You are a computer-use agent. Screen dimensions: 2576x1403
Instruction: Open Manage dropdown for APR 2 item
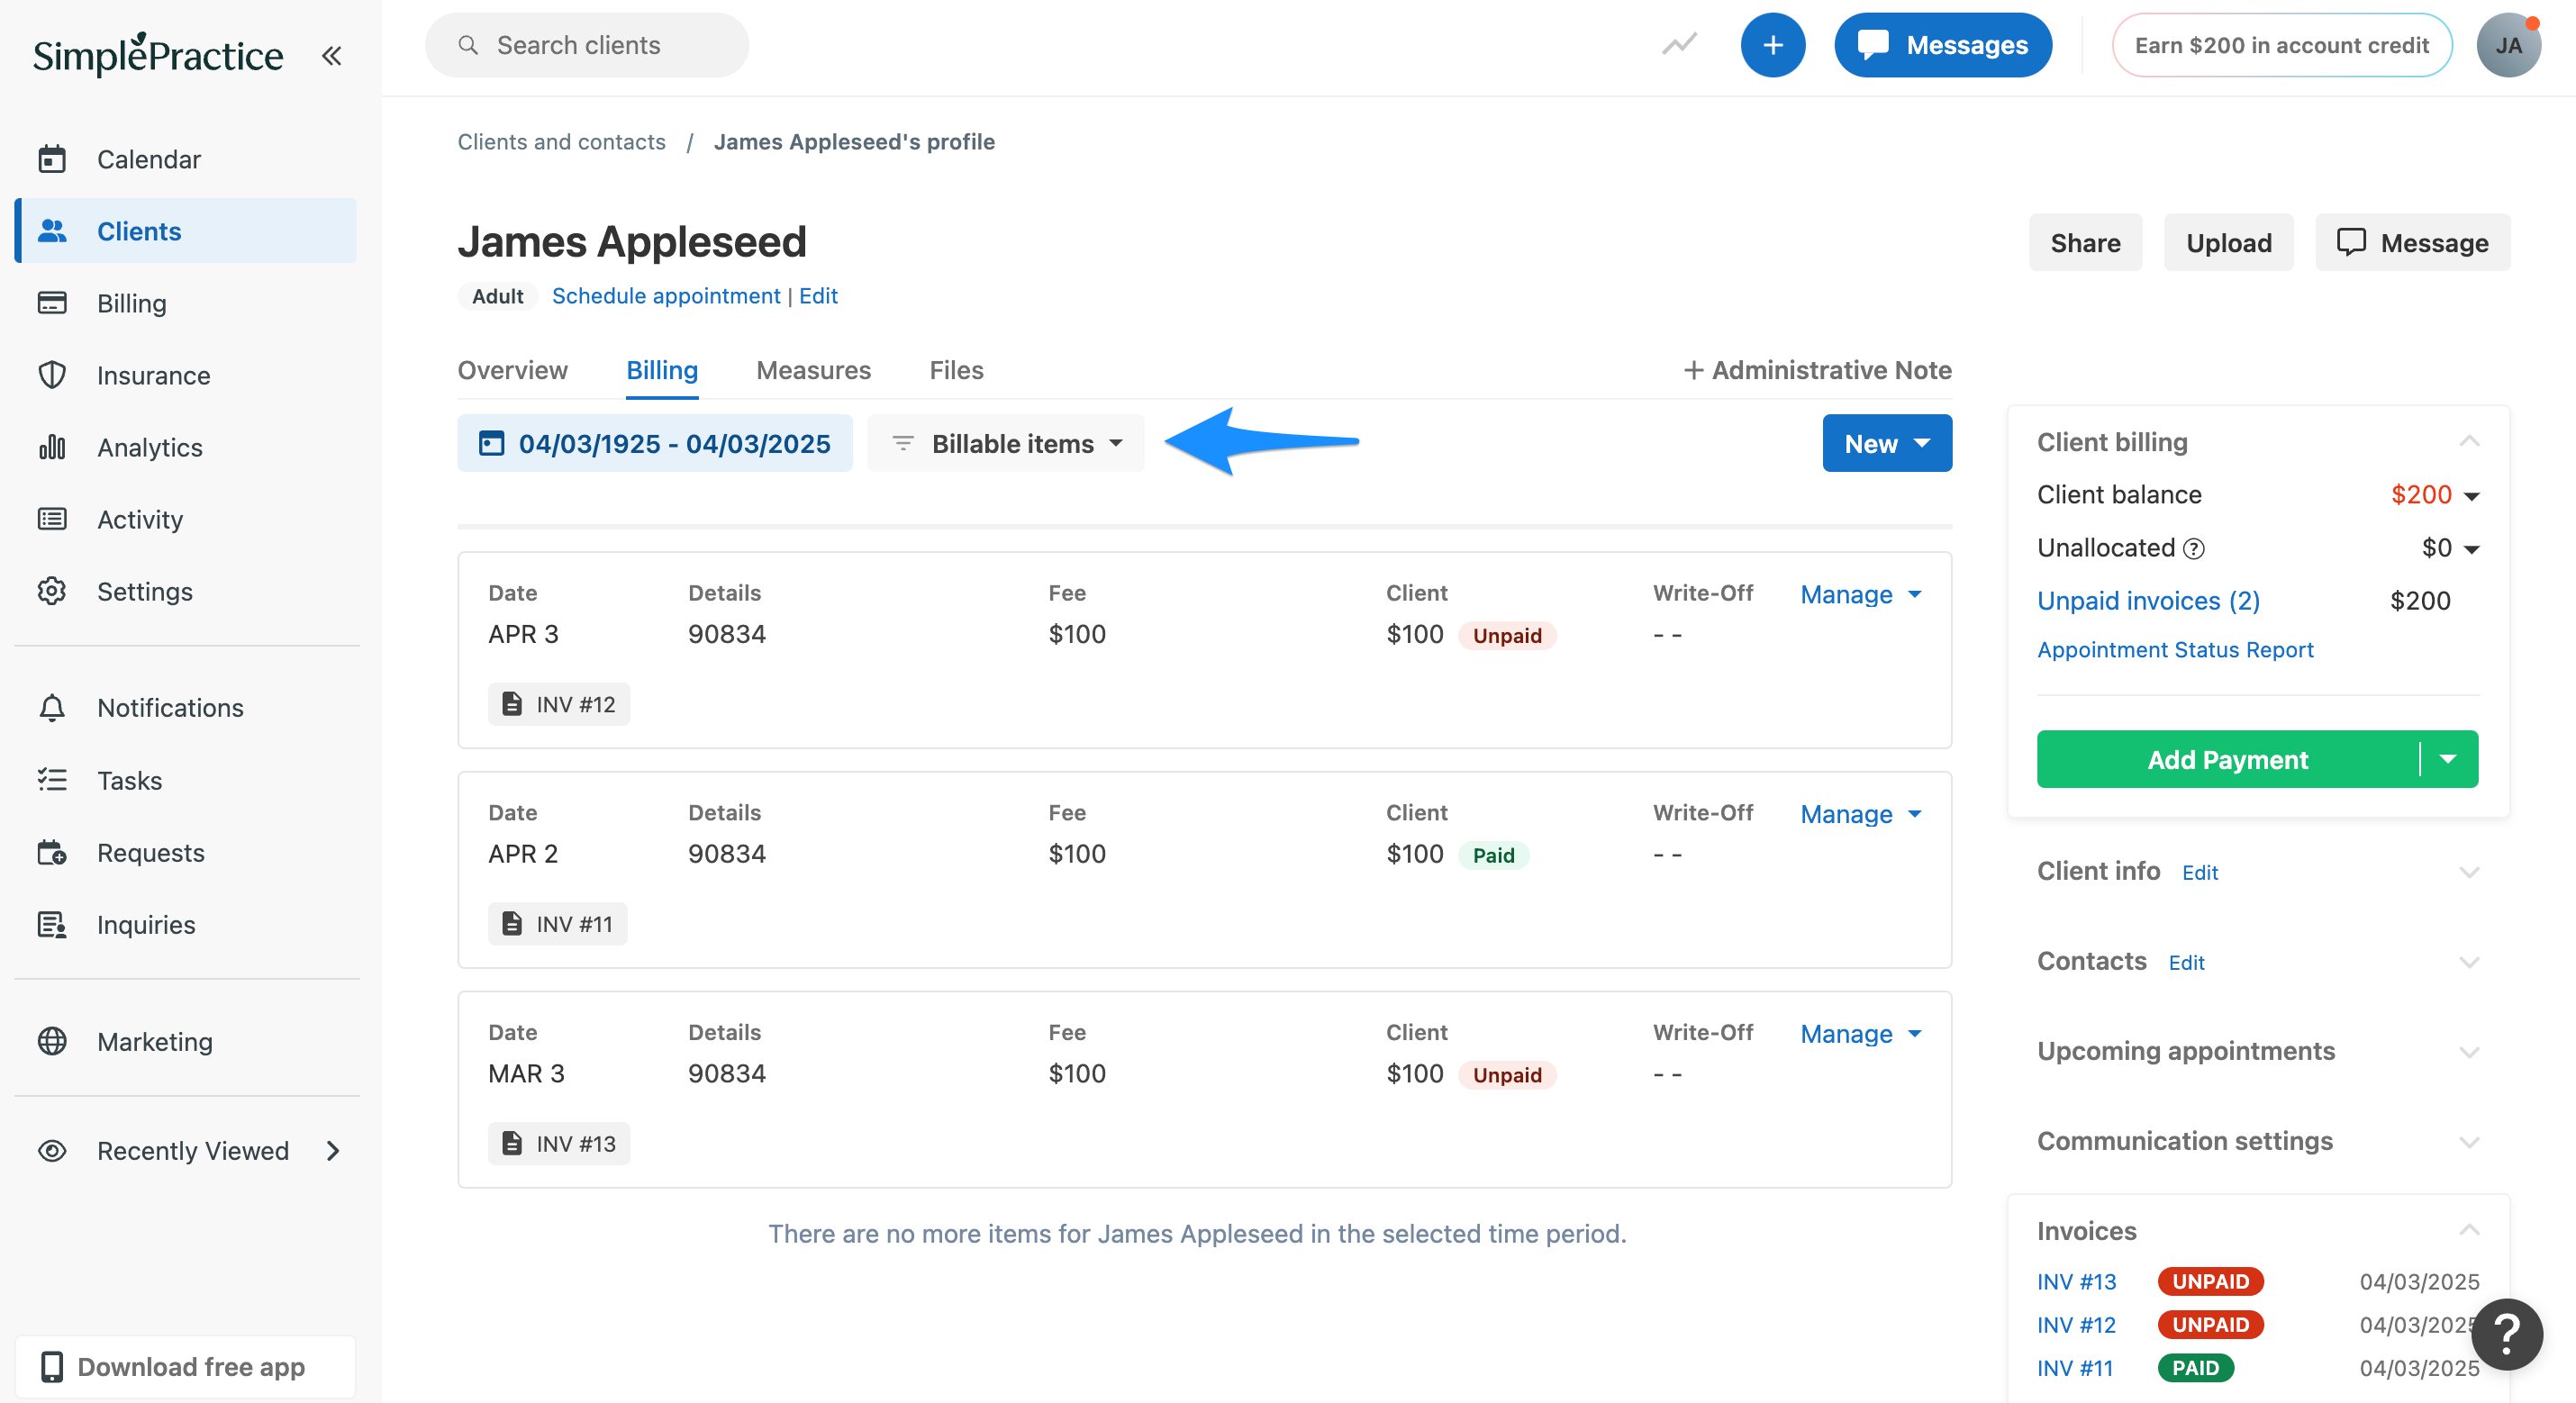click(x=1860, y=814)
